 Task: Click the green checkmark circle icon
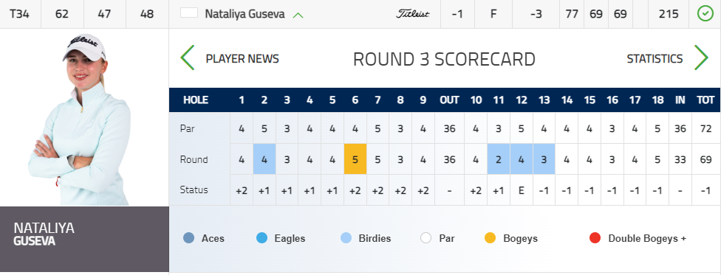tap(705, 14)
